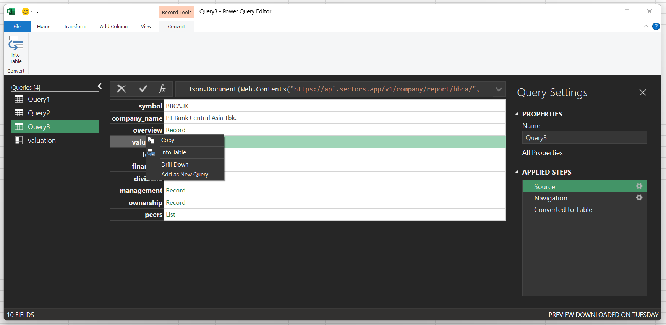Image resolution: width=666 pixels, height=325 pixels.
Task: Confirm the formula with the checkmark icon
Action: tap(143, 89)
